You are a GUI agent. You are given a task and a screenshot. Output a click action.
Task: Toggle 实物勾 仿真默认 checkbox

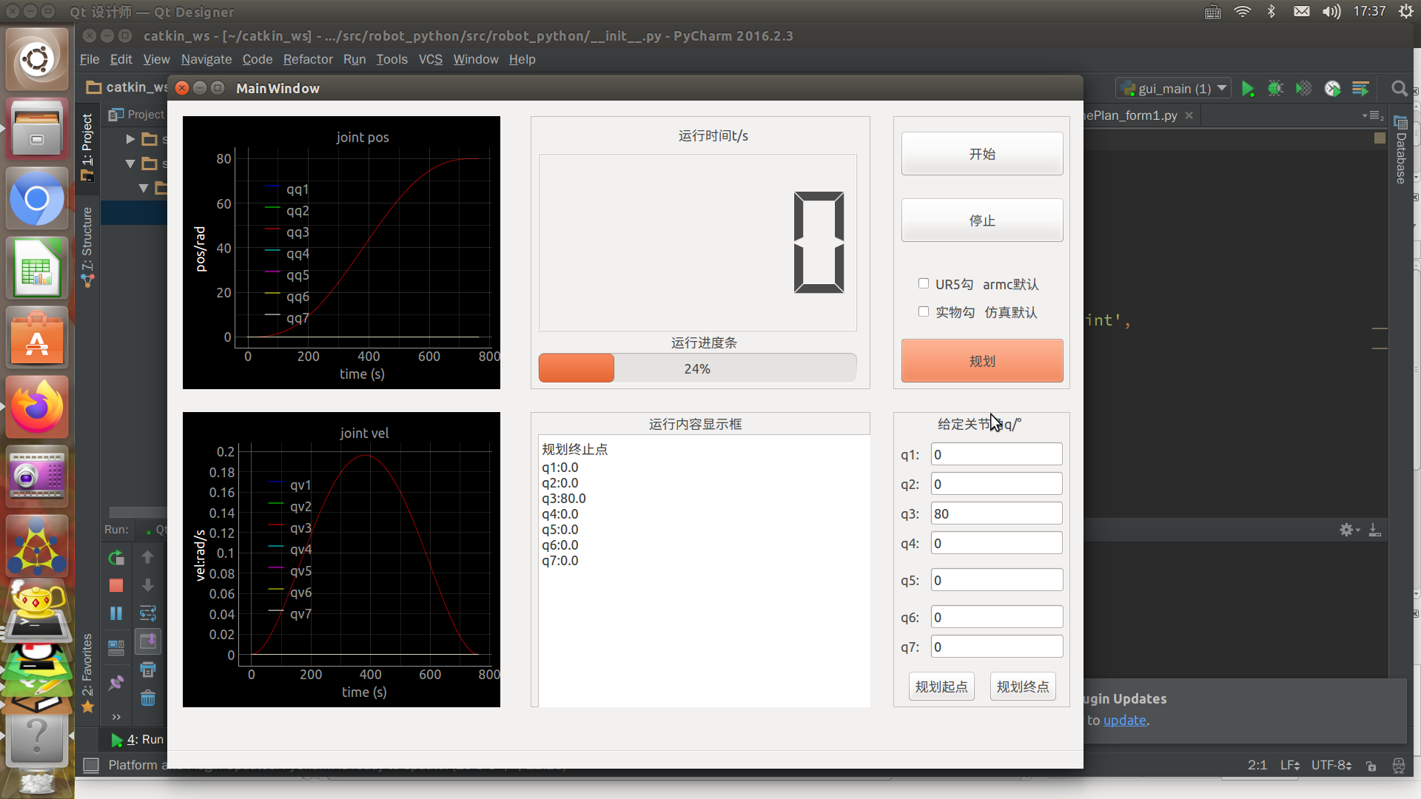[924, 311]
